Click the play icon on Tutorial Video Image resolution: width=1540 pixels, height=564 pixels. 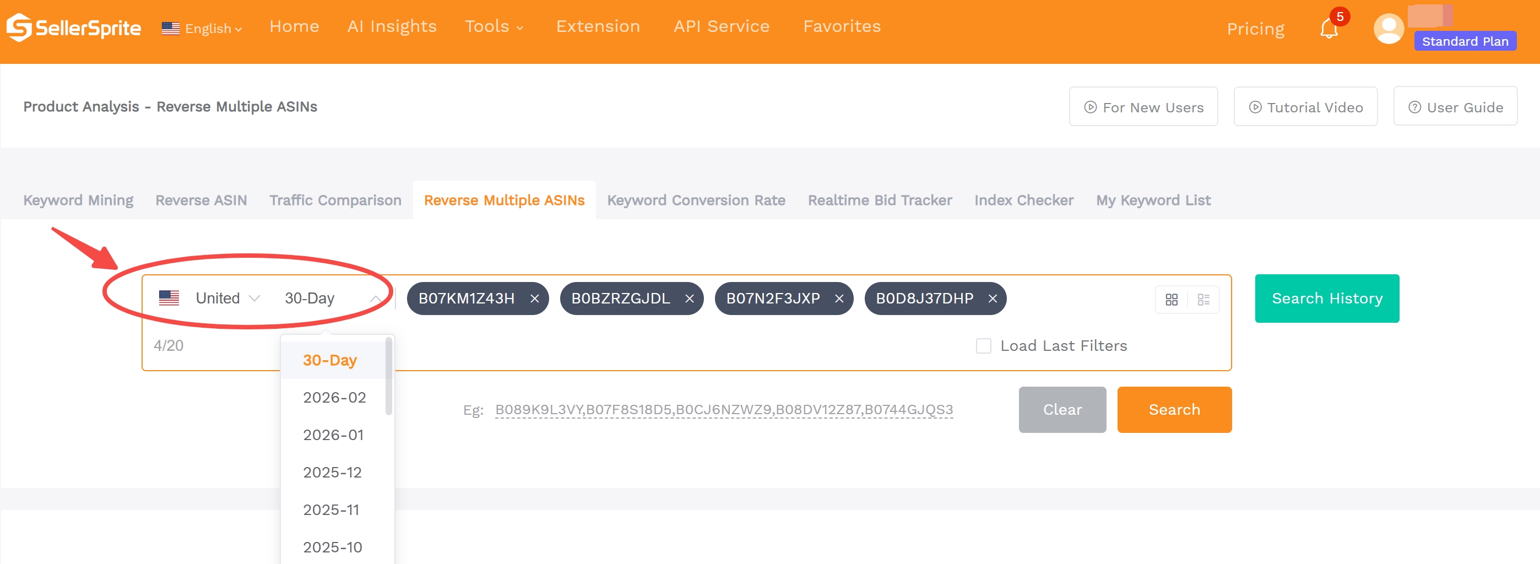click(x=1255, y=106)
